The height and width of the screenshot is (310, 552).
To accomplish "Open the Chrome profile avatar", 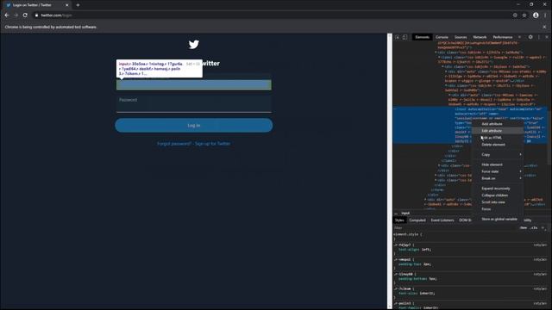I will click(536, 15).
